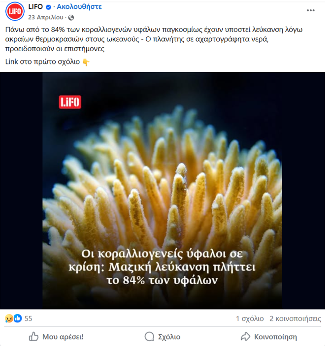This screenshot has height=348, width=332.
Task: Click the Σχόλιο button label
Action: click(169, 337)
